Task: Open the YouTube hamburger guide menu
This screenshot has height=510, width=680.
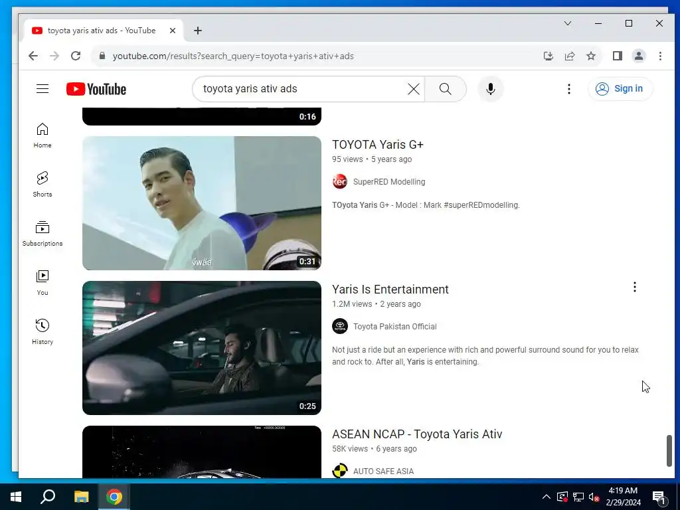Action: tap(42, 89)
